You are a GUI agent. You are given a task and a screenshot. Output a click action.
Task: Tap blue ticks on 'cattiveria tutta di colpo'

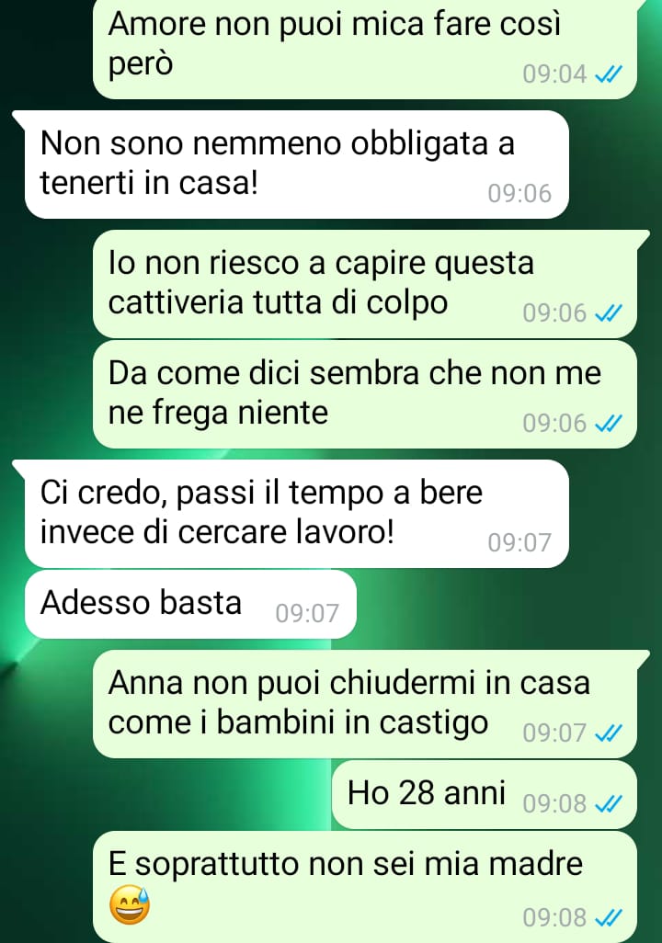[x=608, y=313]
